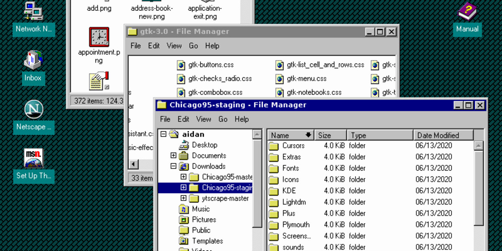The height and width of the screenshot is (251, 502).
Task: Click the Plymouth row type folder
Action: click(357, 225)
